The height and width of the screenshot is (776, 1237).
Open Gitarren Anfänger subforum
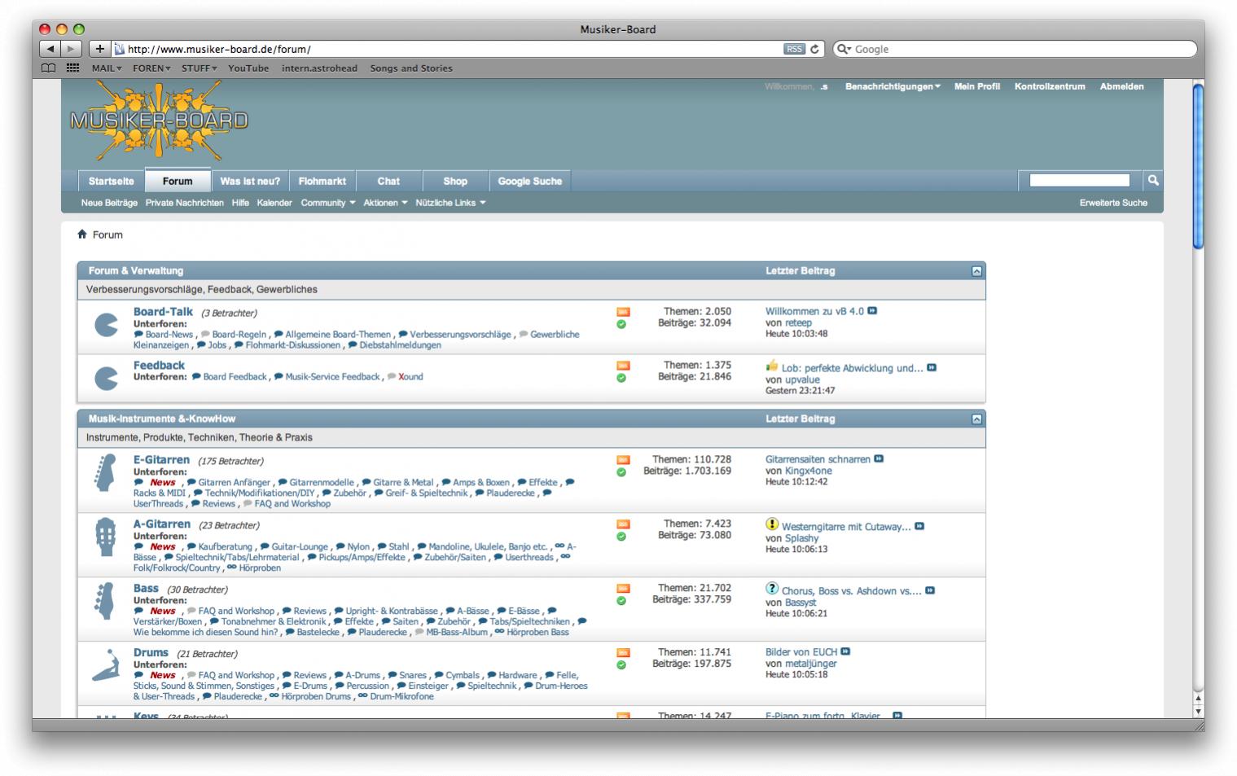pyautogui.click(x=234, y=482)
